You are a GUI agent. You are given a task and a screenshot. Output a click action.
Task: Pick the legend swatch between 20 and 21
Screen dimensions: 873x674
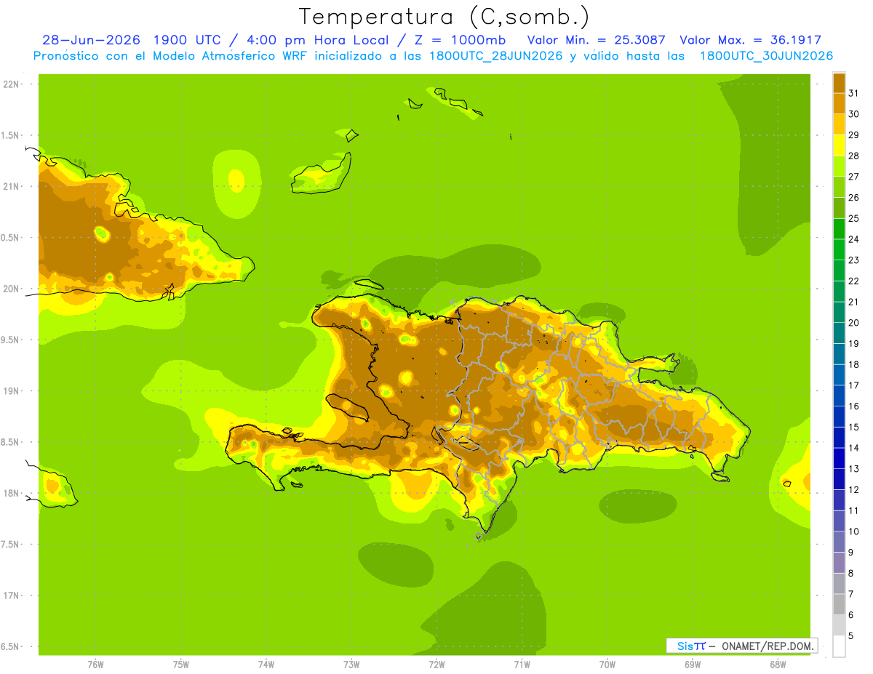point(839,313)
